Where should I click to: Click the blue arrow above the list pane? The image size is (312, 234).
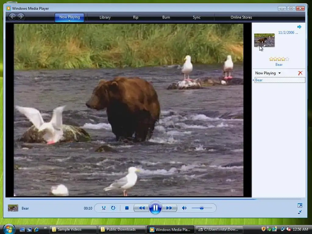point(299,27)
